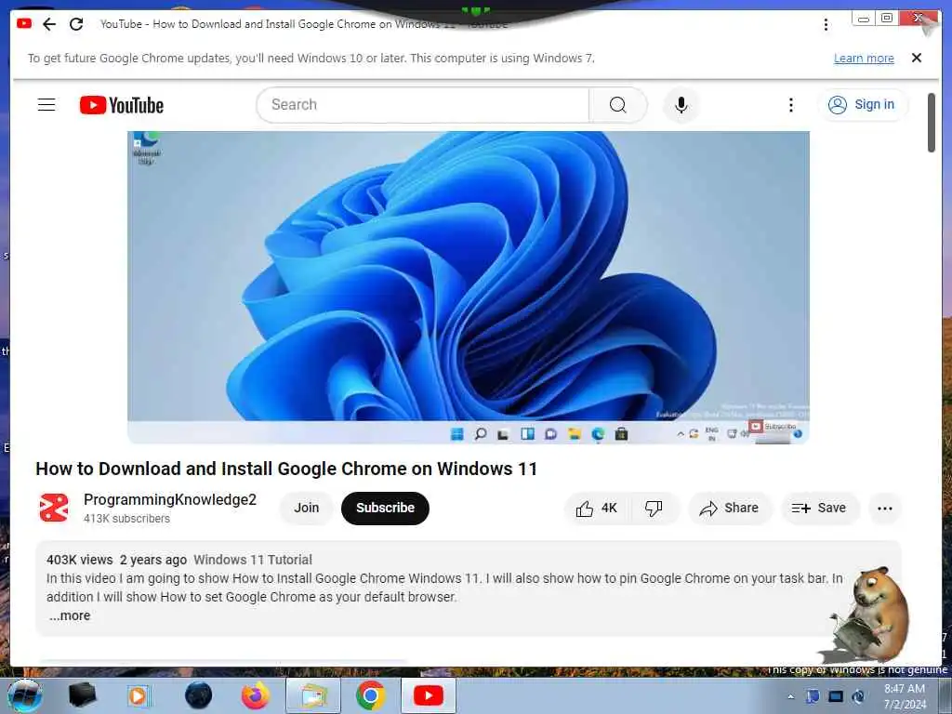Open the taskbar clock showing 8:47 AM
The image size is (952, 714).
coord(905,696)
